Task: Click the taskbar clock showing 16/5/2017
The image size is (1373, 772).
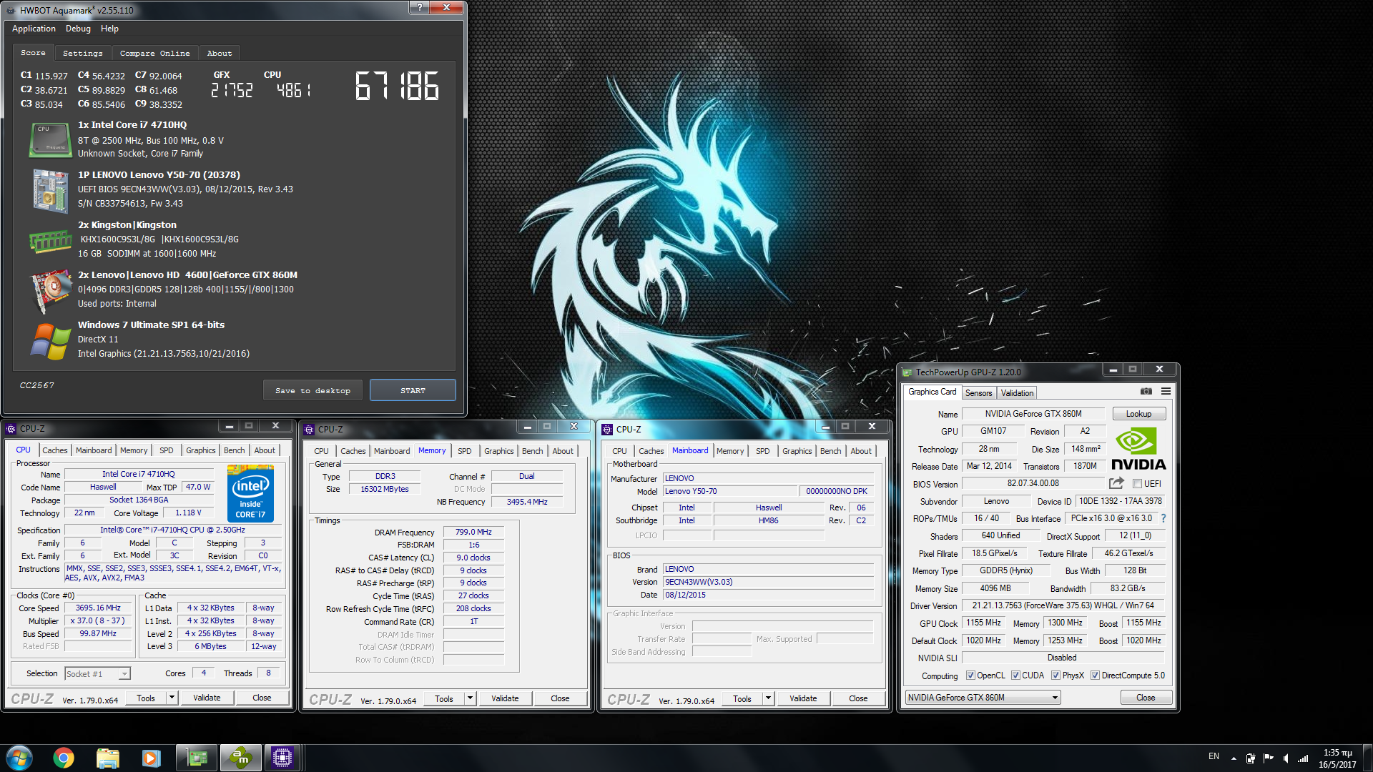Action: coord(1337,758)
